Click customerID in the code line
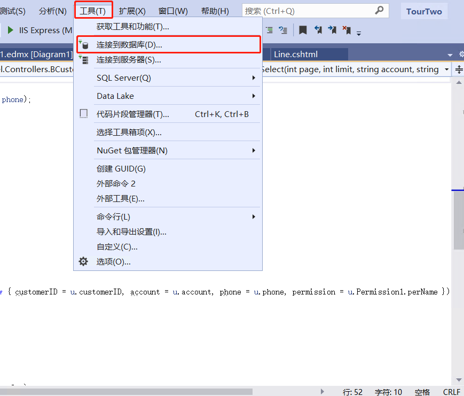464x396 pixels. click(x=36, y=292)
